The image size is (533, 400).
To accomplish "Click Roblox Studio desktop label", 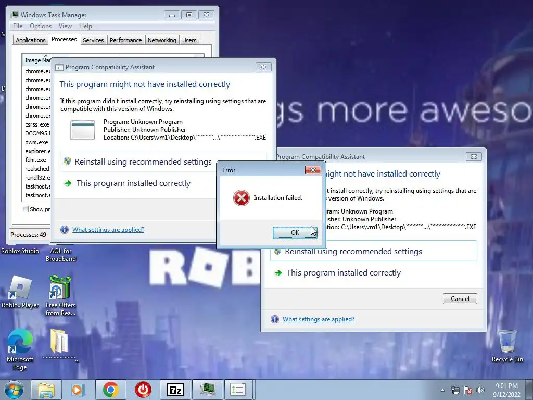I will 20,251.
